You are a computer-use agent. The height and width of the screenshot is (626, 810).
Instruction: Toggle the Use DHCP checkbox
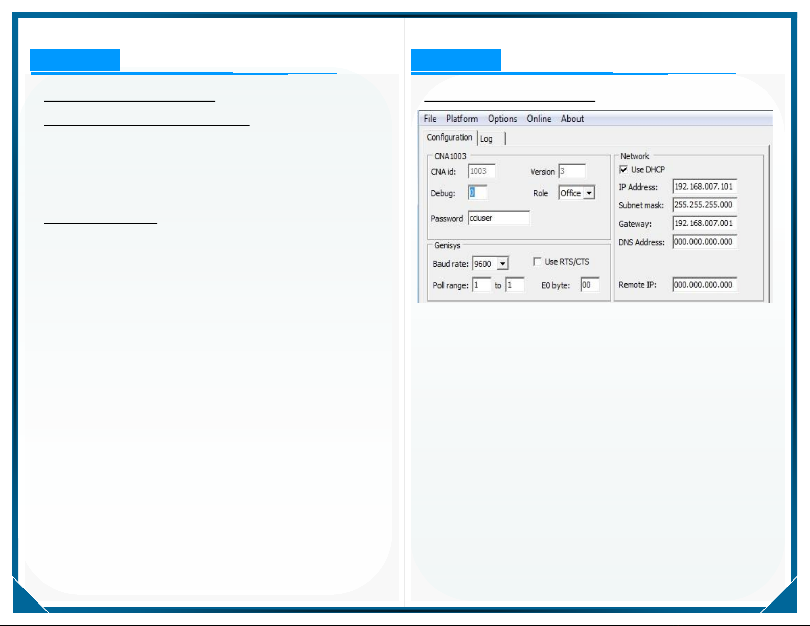623,170
